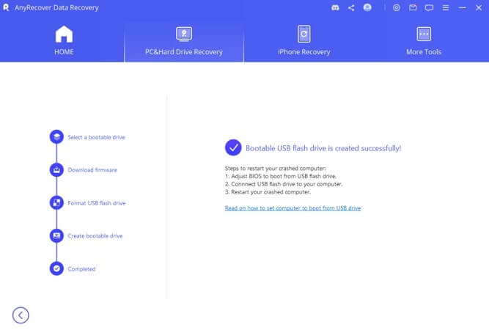Open the user account avatar icon
The height and width of the screenshot is (330, 489).
[x=367, y=7]
